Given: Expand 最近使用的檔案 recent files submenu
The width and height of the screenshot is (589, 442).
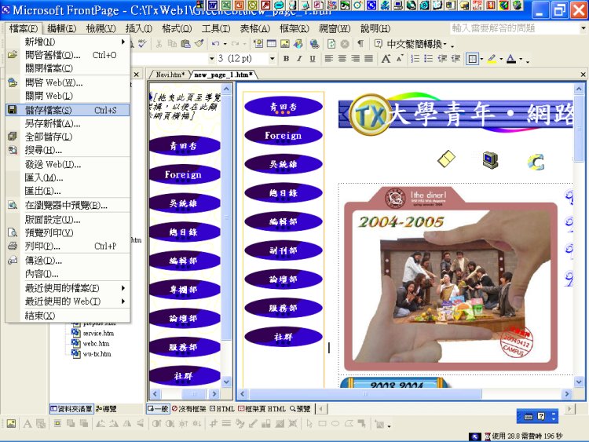Looking at the screenshot, I should pyautogui.click(x=67, y=288).
